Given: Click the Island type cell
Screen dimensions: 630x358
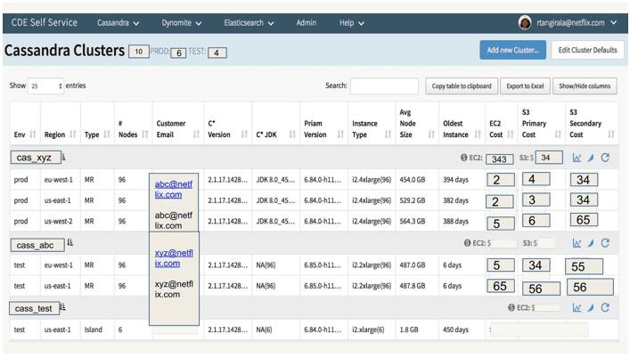Looking at the screenshot, I should (94, 330).
